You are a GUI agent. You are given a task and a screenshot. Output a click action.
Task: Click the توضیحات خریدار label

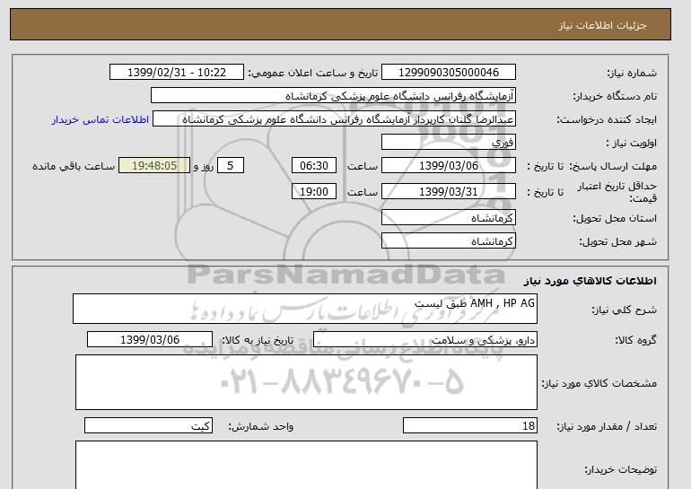[x=620, y=469]
